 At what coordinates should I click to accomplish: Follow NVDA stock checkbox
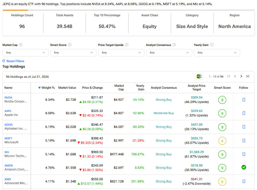(244, 100)
